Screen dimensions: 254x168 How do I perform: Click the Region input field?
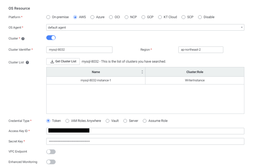200,50
